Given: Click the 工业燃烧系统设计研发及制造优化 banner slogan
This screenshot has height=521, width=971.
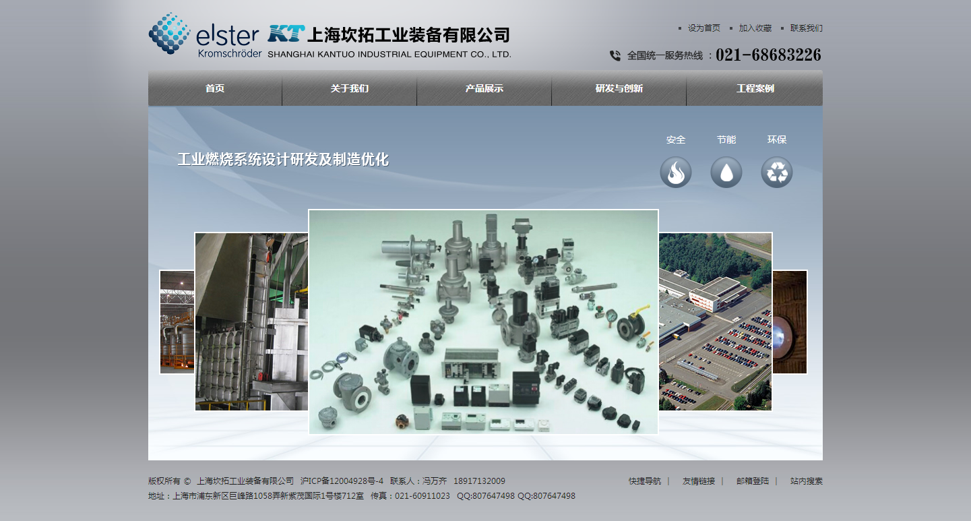Looking at the screenshot, I should point(283,160).
